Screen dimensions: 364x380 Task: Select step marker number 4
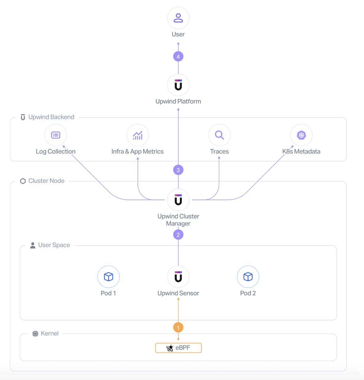pyautogui.click(x=178, y=56)
